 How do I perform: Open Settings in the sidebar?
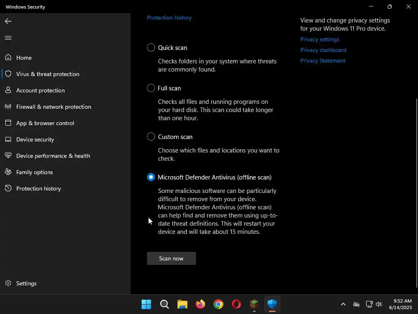[x=65, y=283]
